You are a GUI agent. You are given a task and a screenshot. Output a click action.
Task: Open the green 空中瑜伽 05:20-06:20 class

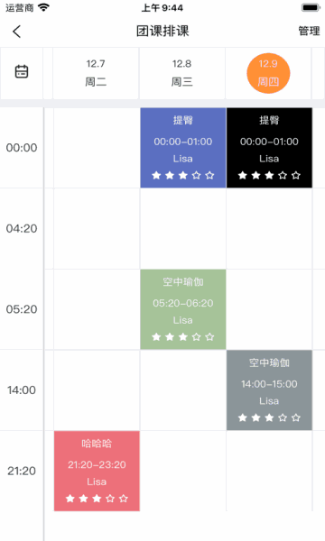(183, 309)
